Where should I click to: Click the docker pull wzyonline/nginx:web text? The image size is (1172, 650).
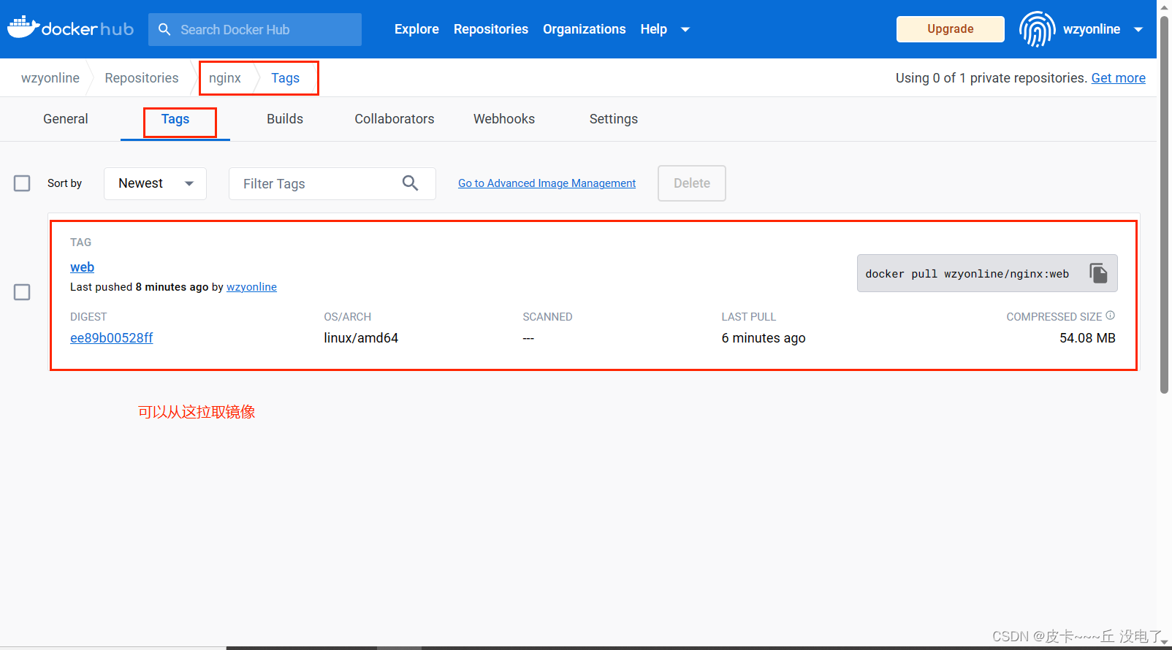pos(967,274)
